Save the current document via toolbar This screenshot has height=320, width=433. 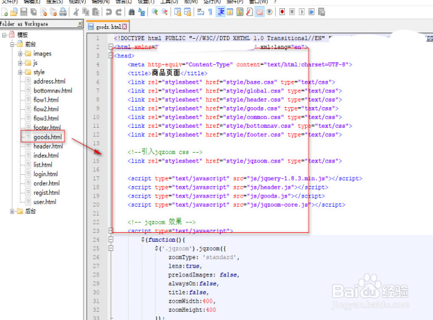pyautogui.click(x=24, y=12)
